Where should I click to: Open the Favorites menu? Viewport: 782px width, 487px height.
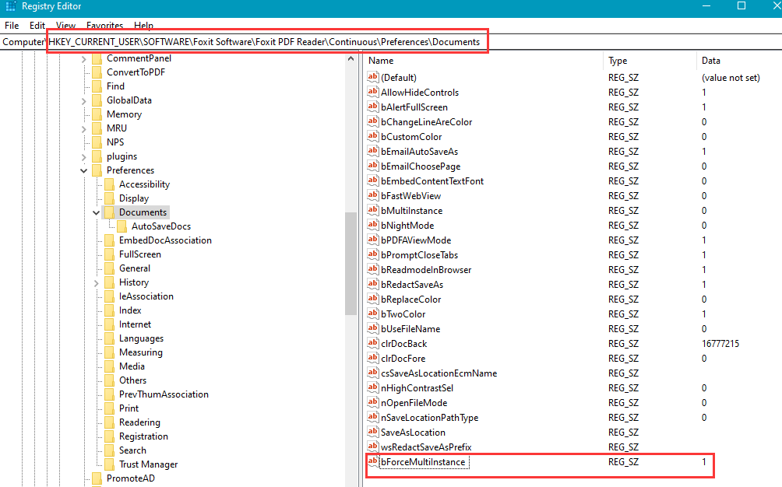(x=104, y=26)
